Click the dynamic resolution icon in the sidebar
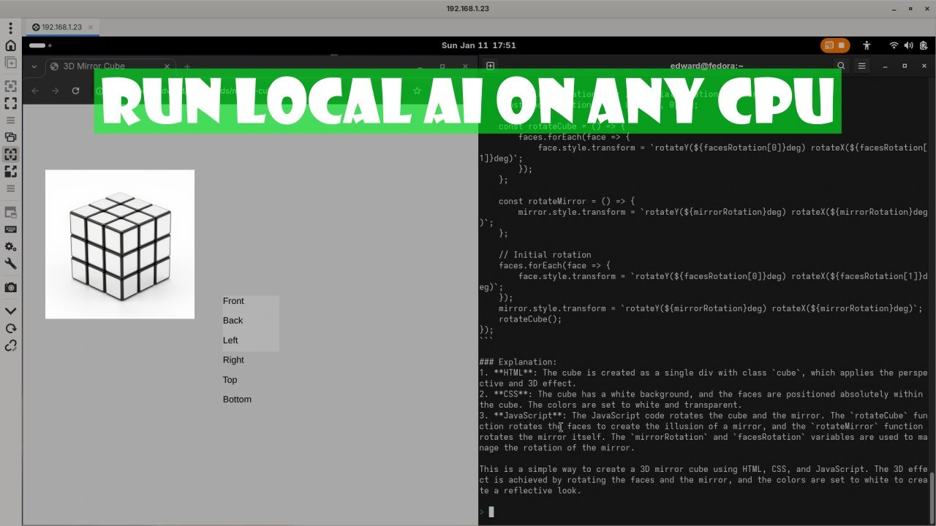Screen dimensions: 936x526 click(11, 171)
